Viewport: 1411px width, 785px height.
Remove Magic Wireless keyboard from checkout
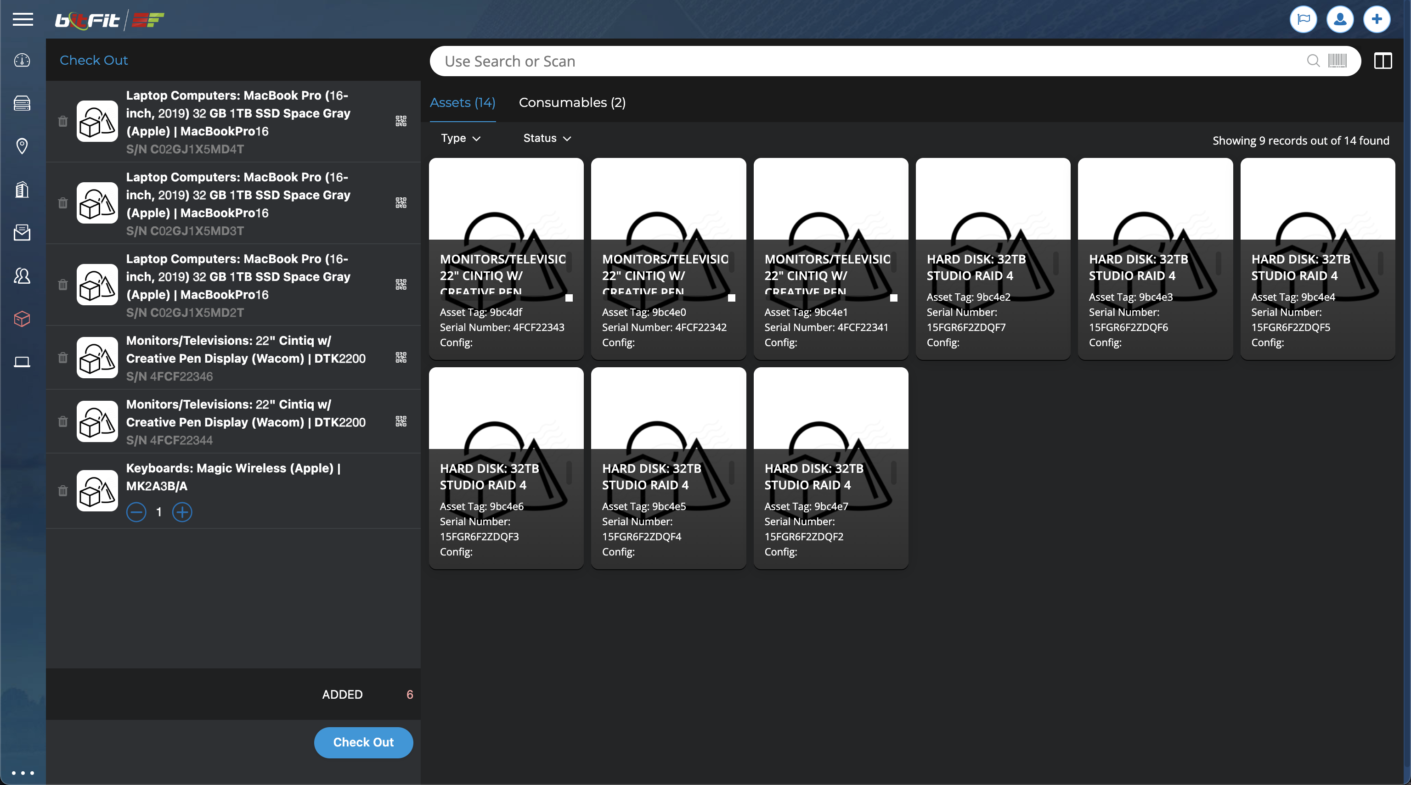(63, 491)
